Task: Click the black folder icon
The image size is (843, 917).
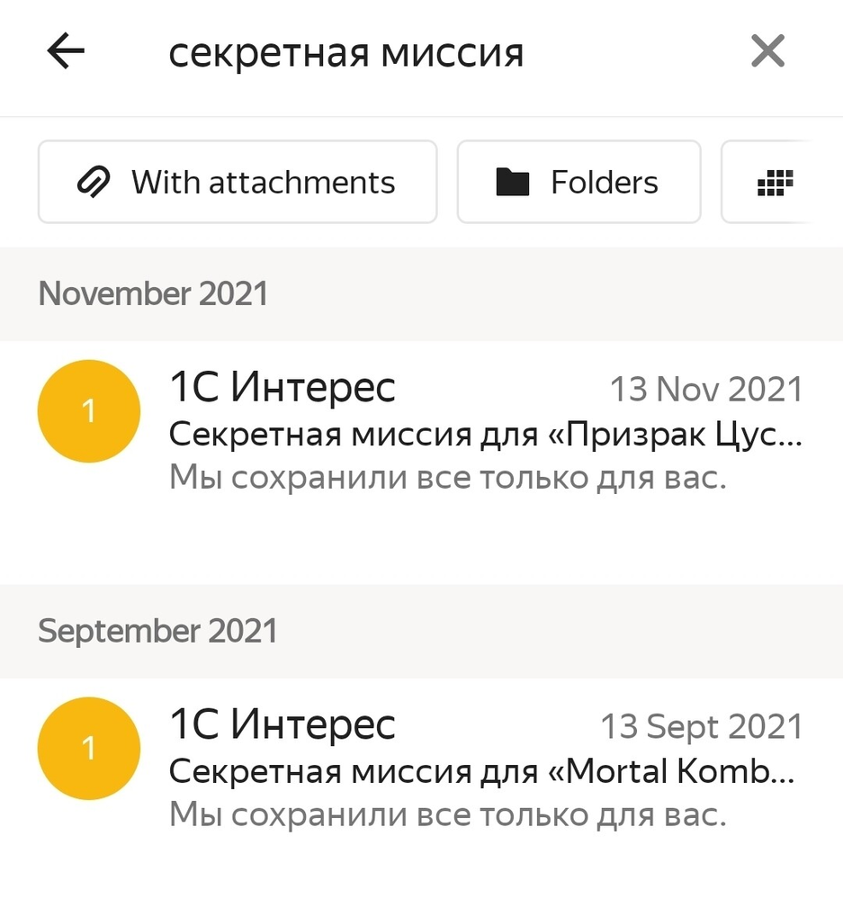Action: tap(513, 183)
